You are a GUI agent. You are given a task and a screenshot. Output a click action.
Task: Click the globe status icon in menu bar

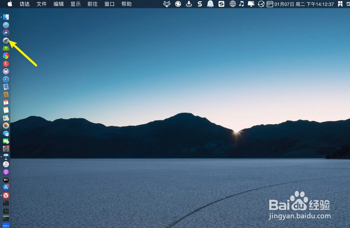click(233, 4)
